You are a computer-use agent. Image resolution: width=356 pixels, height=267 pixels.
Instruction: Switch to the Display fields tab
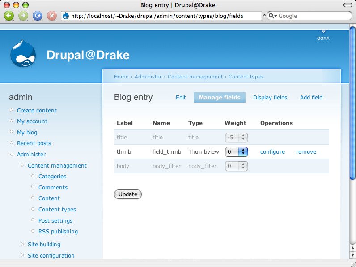(x=270, y=98)
